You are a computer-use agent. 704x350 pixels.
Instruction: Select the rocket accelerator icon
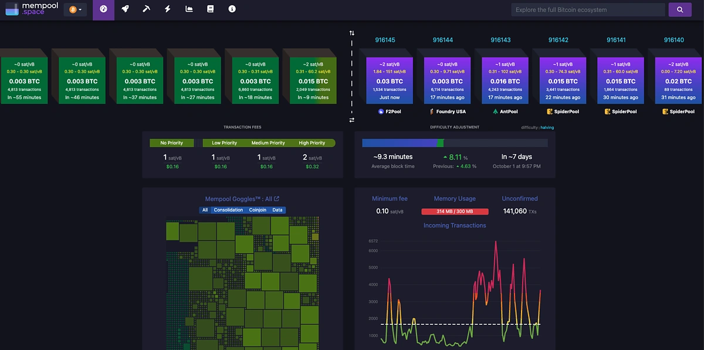point(125,10)
